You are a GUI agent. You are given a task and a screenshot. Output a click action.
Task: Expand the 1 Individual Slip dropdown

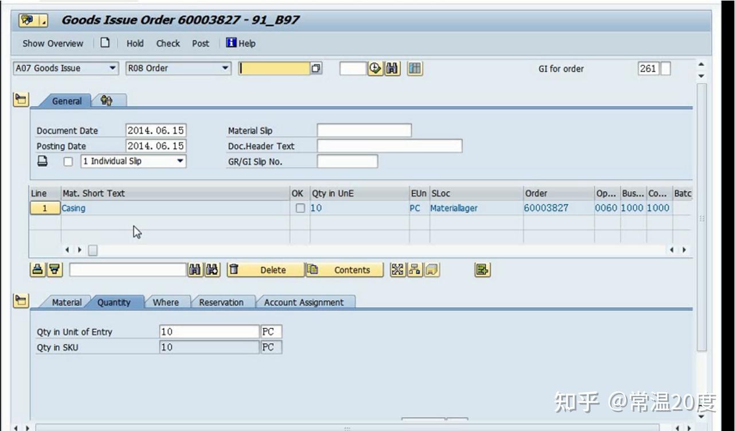(178, 161)
